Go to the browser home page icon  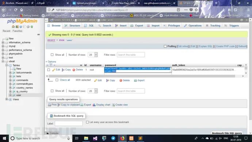tap(22, 10)
